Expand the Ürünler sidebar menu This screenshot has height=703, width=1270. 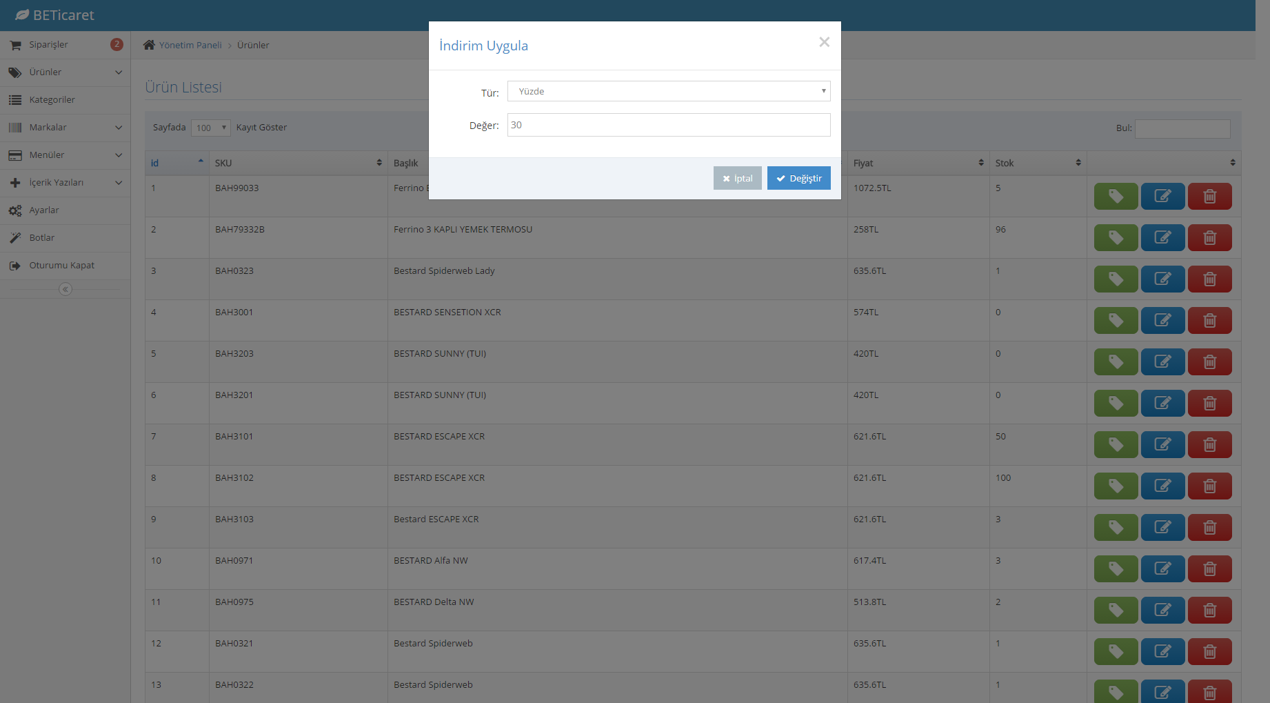[x=65, y=72]
